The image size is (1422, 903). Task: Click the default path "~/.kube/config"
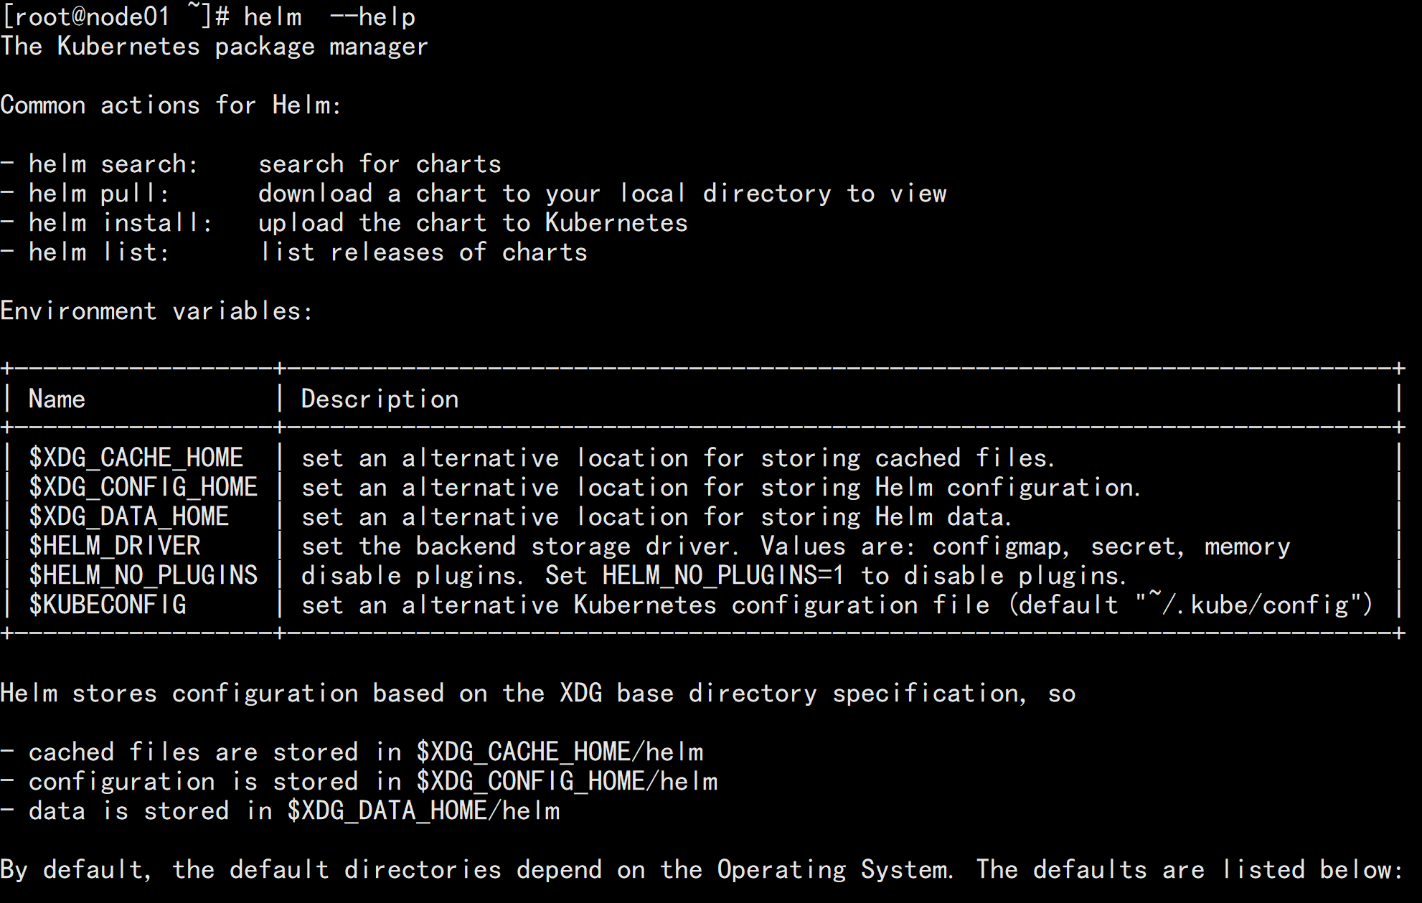point(1248,605)
